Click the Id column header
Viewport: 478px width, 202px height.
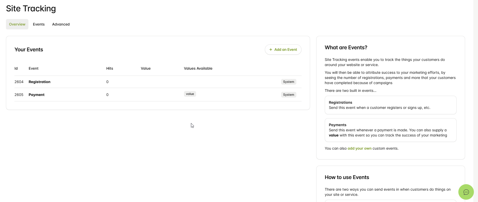(16, 68)
